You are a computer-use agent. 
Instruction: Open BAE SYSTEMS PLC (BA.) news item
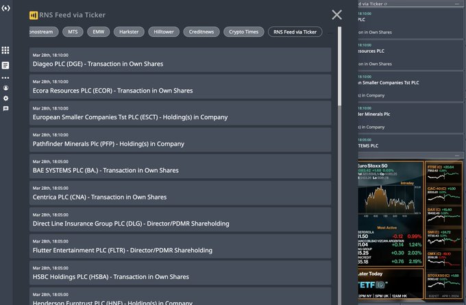click(180, 166)
